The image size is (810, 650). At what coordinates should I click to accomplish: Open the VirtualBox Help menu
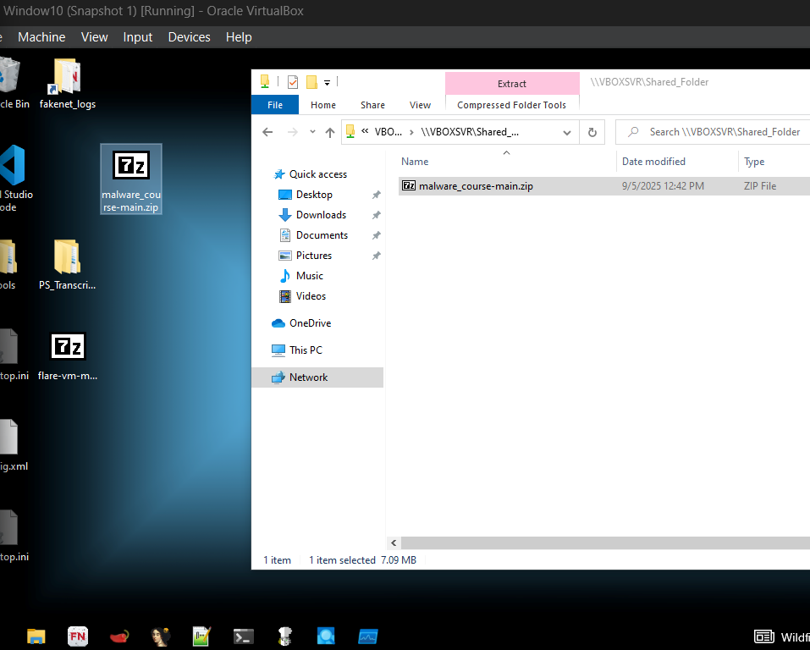239,37
